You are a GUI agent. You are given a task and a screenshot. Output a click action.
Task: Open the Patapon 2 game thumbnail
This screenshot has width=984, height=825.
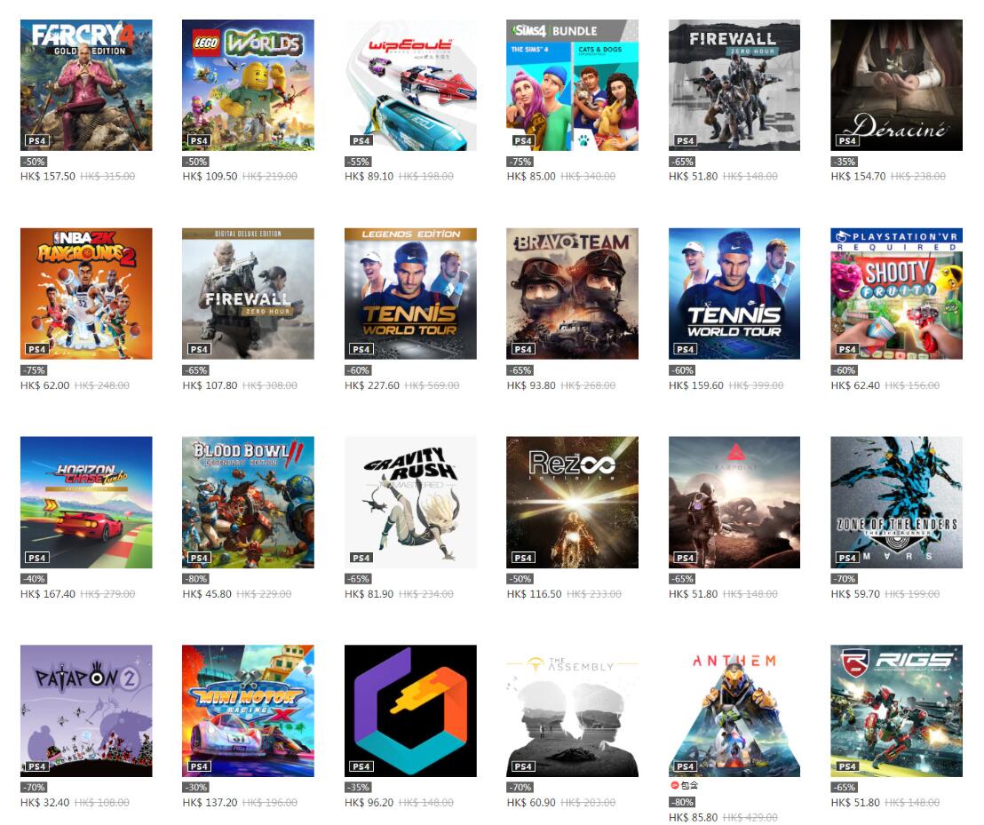[86, 710]
